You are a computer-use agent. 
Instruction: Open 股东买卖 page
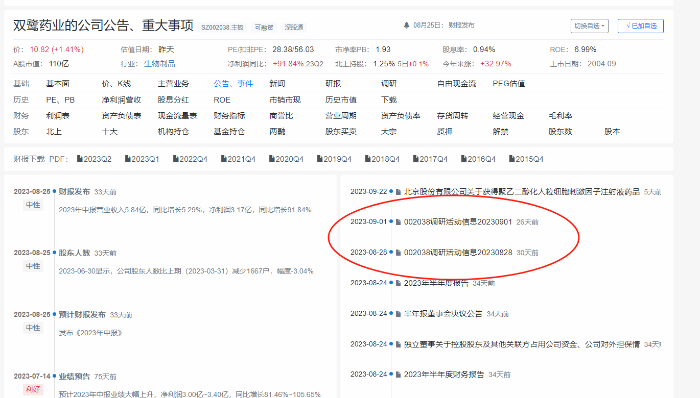[x=341, y=132]
